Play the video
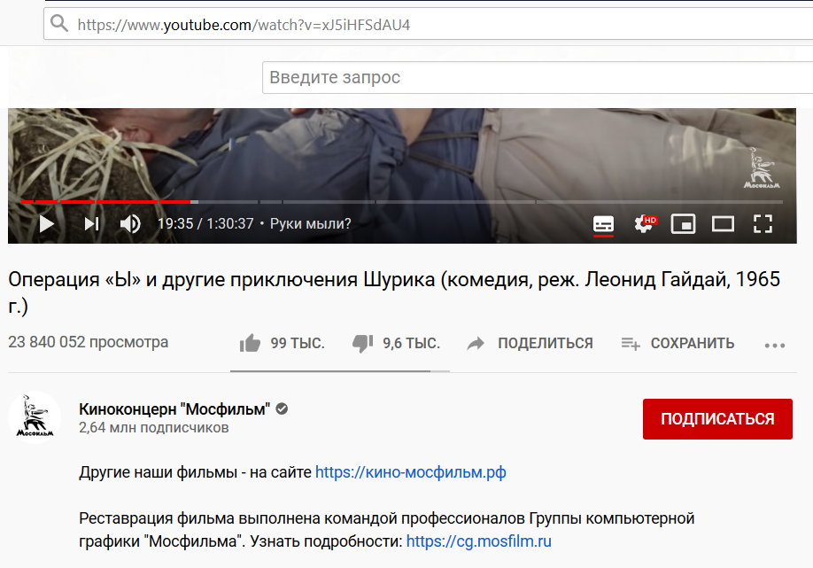The height and width of the screenshot is (568, 813). pyautogui.click(x=47, y=224)
